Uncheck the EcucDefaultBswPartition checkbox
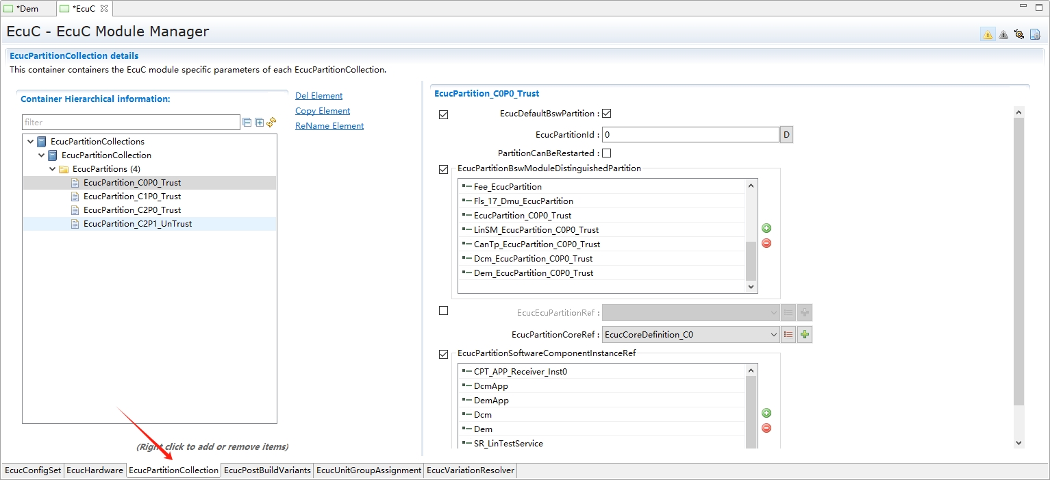Image resolution: width=1050 pixels, height=480 pixels. point(606,113)
